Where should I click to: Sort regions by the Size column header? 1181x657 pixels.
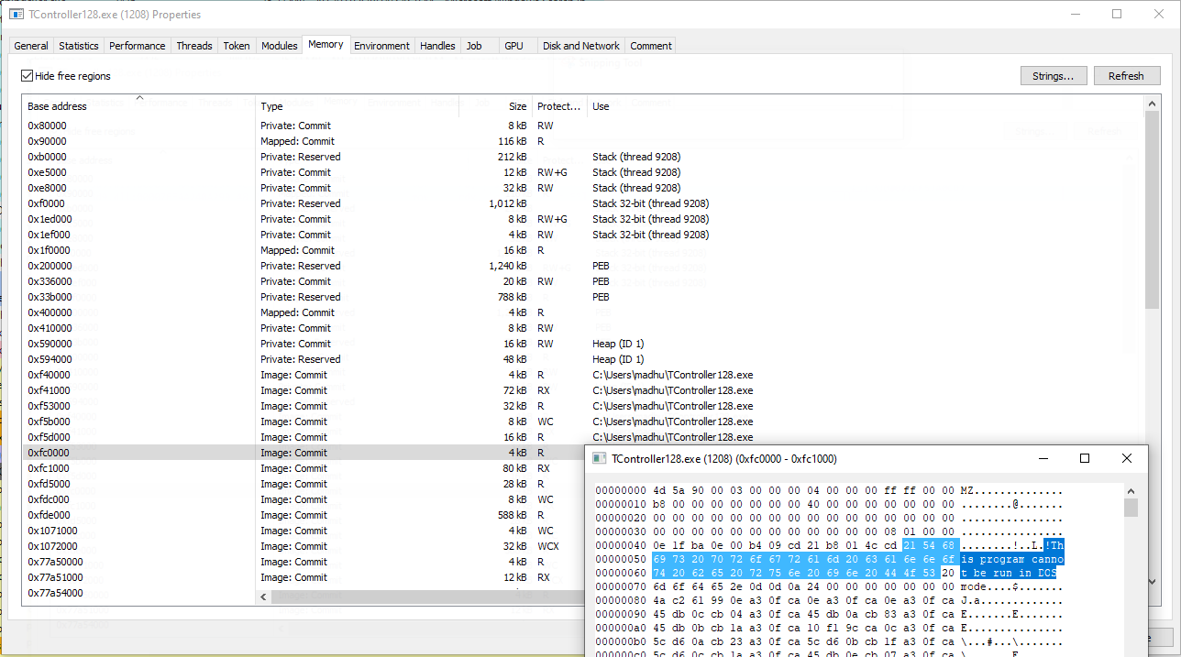pos(516,105)
